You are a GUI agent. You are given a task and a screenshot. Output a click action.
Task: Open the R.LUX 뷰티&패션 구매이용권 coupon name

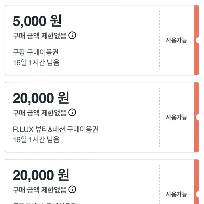tap(55, 129)
